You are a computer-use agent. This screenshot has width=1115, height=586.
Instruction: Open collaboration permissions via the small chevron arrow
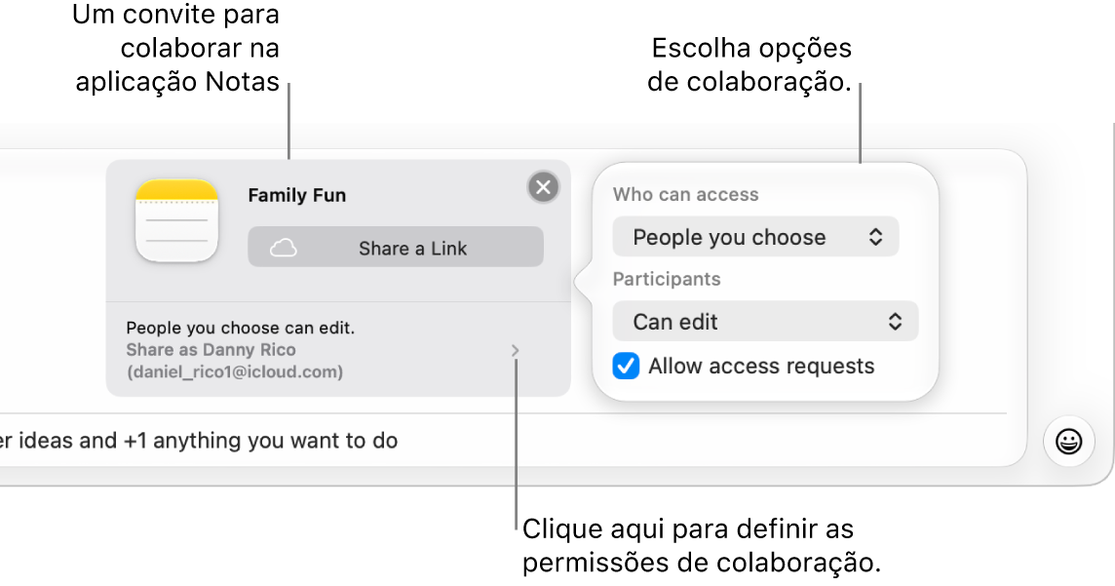click(x=516, y=351)
